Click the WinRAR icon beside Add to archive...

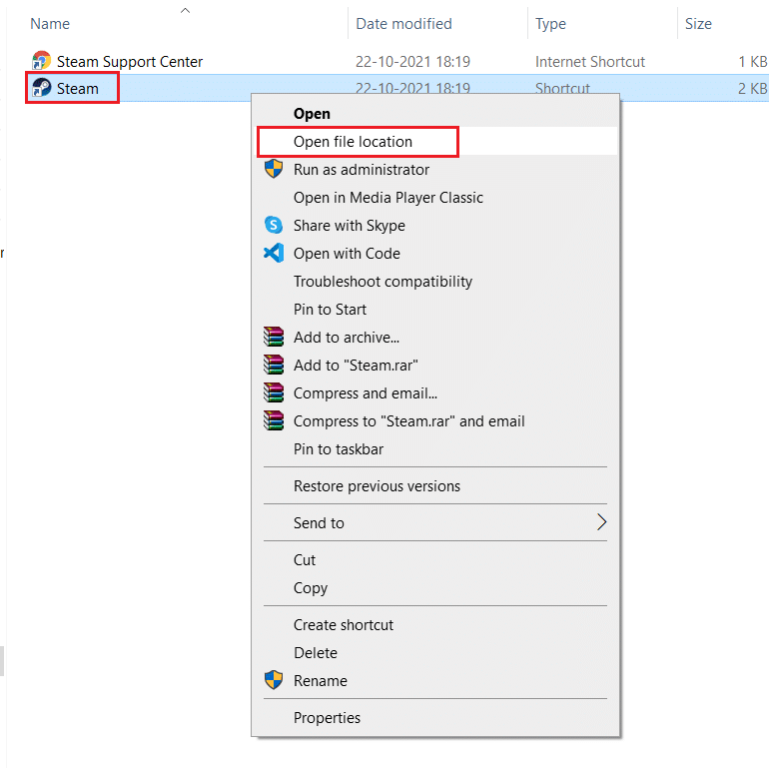274,337
